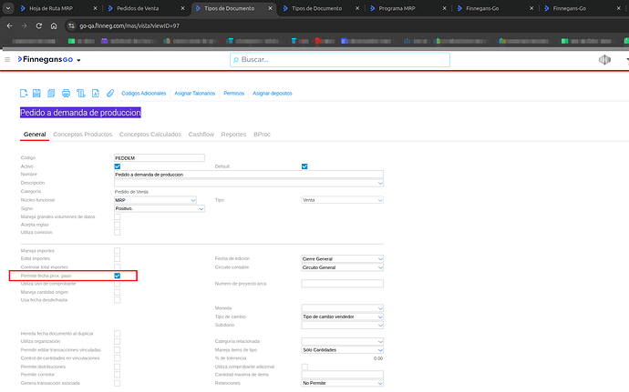The image size is (629, 392).
Task: Switch to Conceptos Productos tab
Action: click(83, 134)
